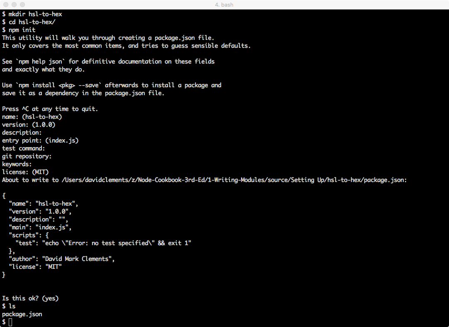
Task: Click the 'npm init' command text
Action: click(x=22, y=30)
